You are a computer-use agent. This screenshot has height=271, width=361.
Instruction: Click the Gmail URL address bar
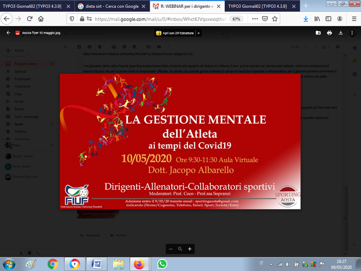(x=154, y=19)
